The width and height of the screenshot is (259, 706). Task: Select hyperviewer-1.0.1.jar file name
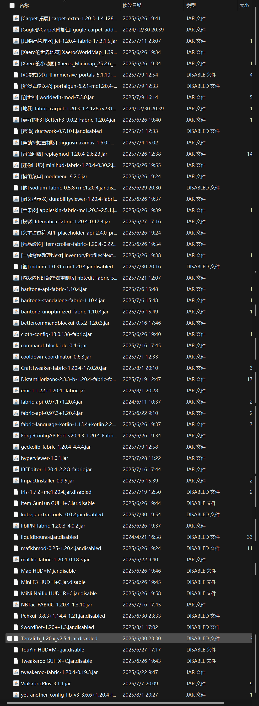45,458
